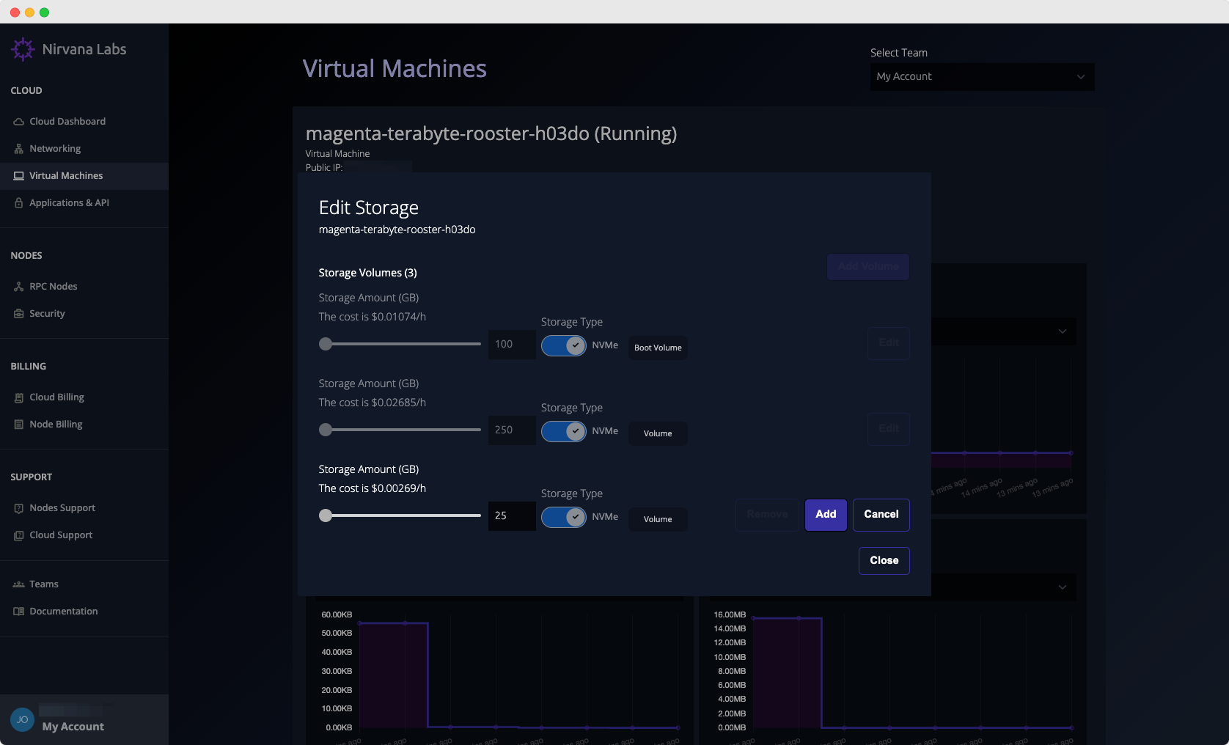Screen dimensions: 1229x745
Task: Click the Security sidebar icon
Action: click(x=19, y=314)
